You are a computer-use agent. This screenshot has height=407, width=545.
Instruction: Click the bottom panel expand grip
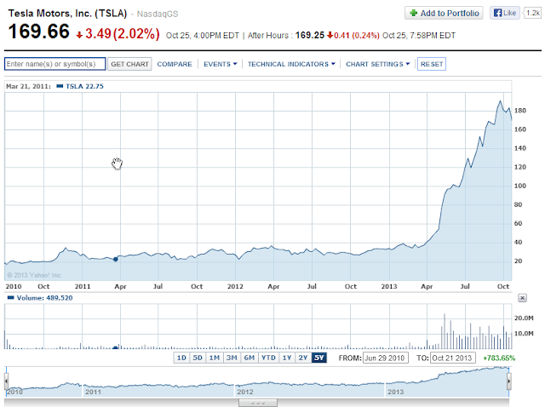click(258, 403)
